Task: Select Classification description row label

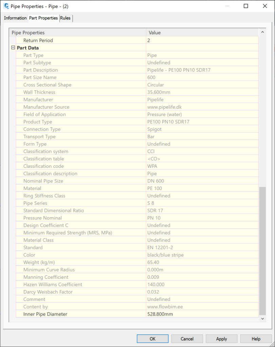Action: pyautogui.click(x=50, y=173)
